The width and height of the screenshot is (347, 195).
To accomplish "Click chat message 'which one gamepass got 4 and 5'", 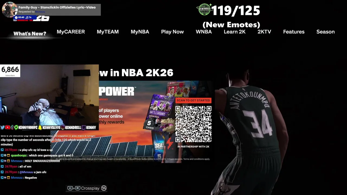I will [51, 155].
